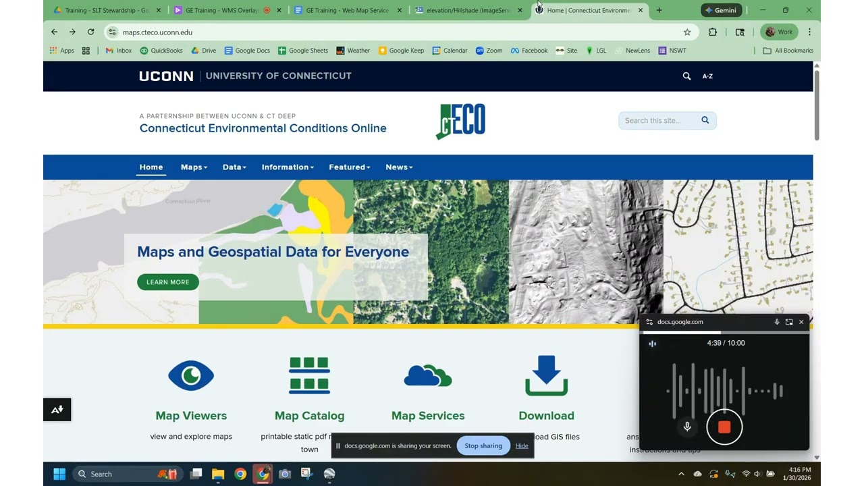Stop the recording with red square
864x486 pixels.
724,427
